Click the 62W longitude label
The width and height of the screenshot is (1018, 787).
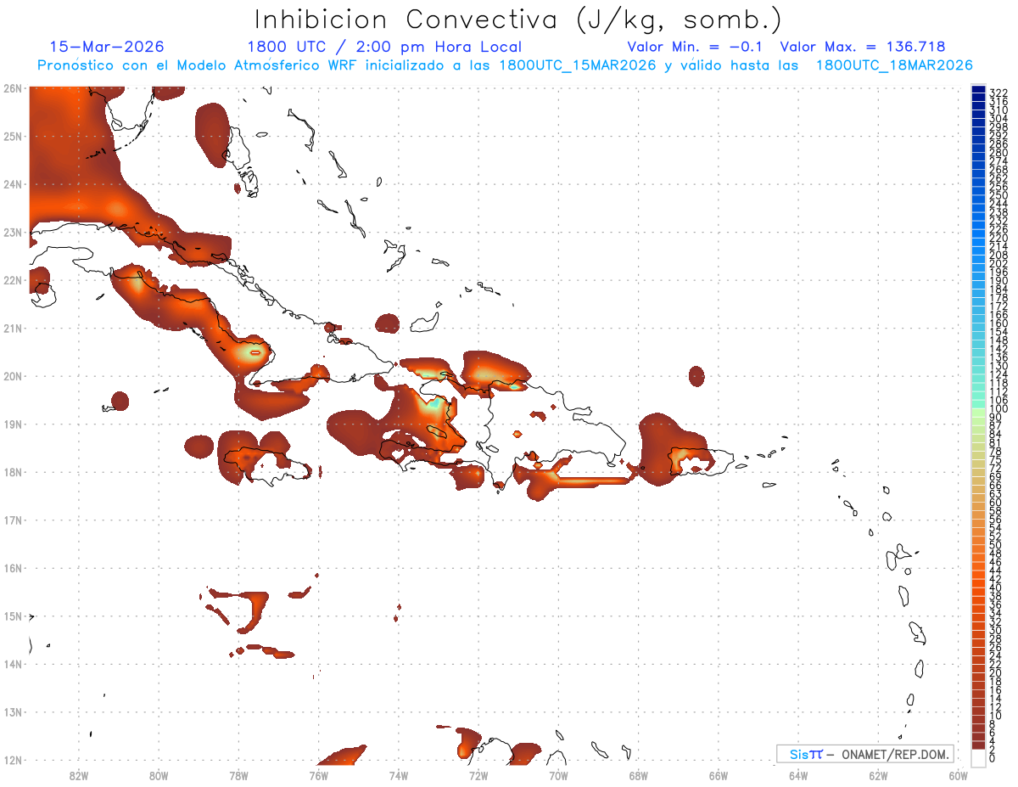[x=878, y=774]
